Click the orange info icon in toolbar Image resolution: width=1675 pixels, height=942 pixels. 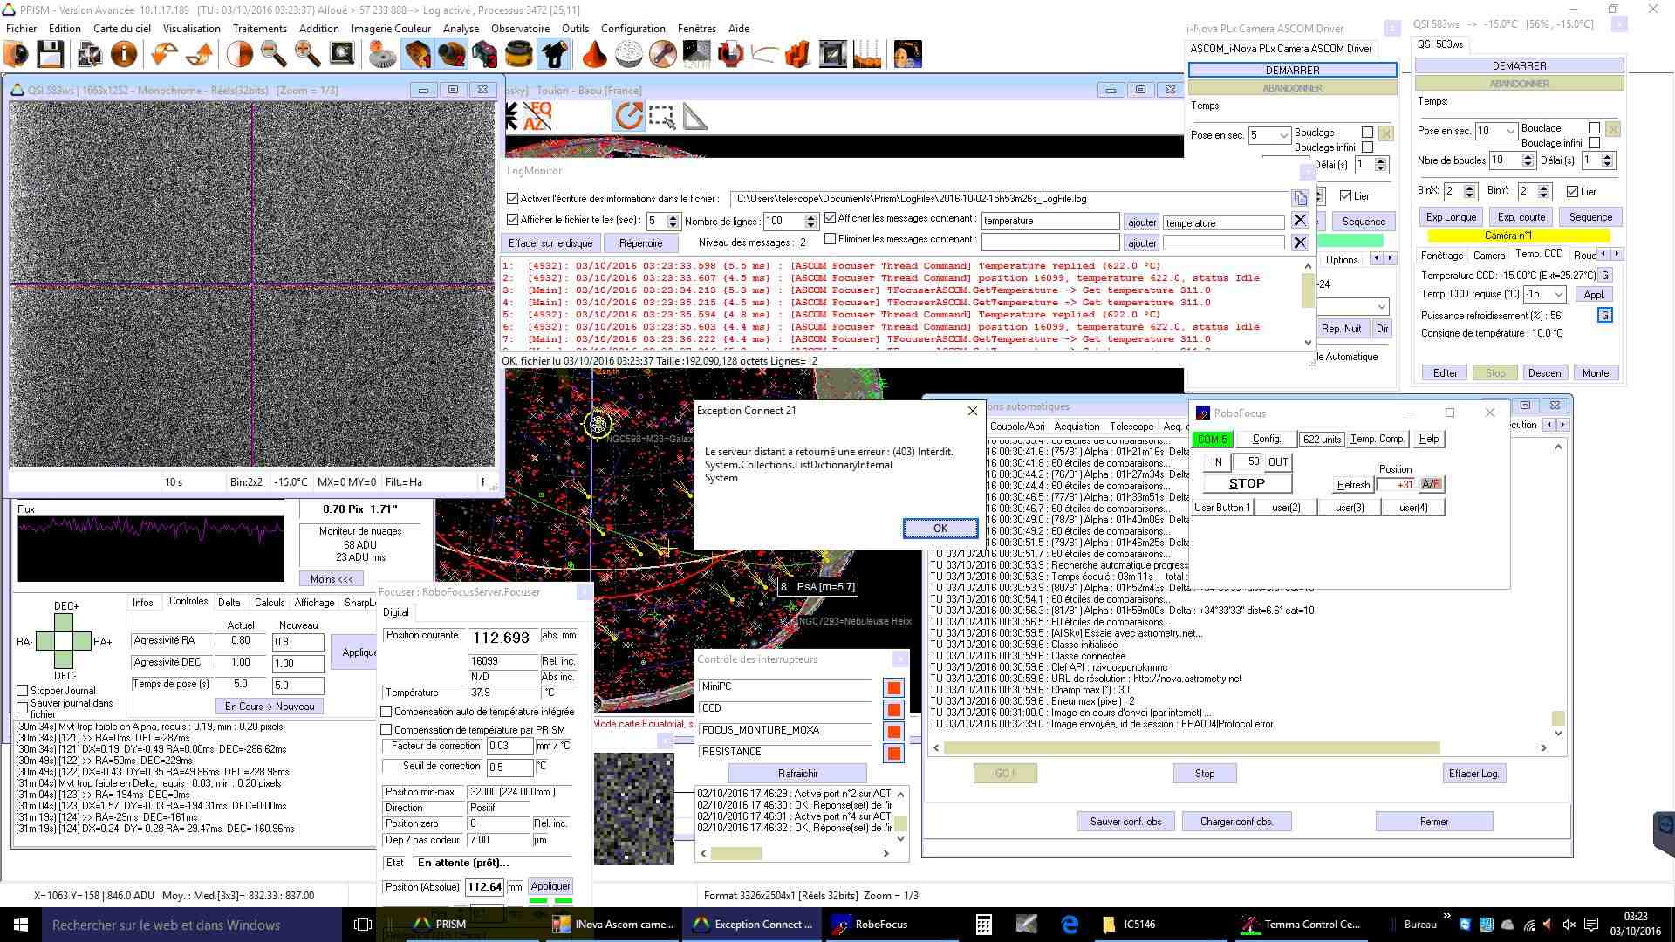pyautogui.click(x=124, y=55)
